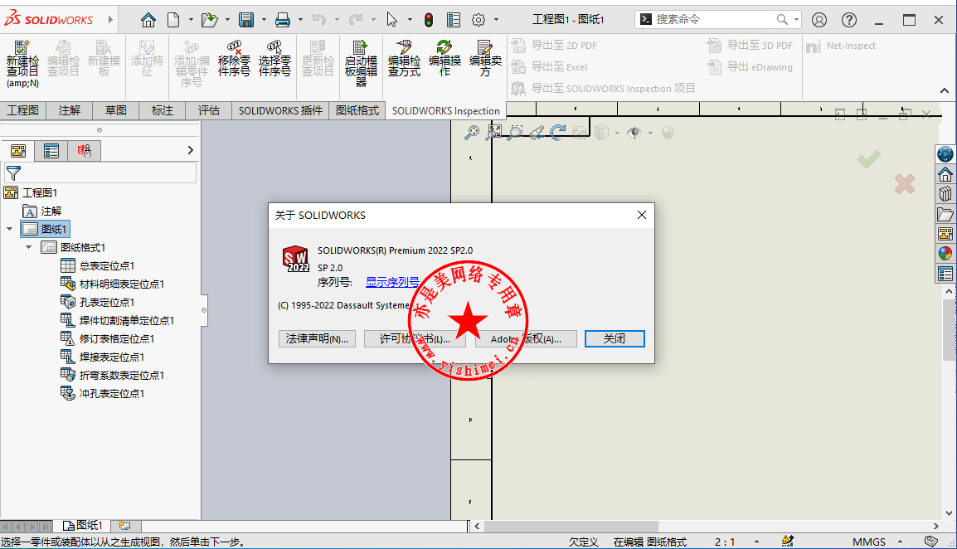Click the 搜索命令 search field
Screen dimensions: 957x549
pyautogui.click(x=717, y=20)
